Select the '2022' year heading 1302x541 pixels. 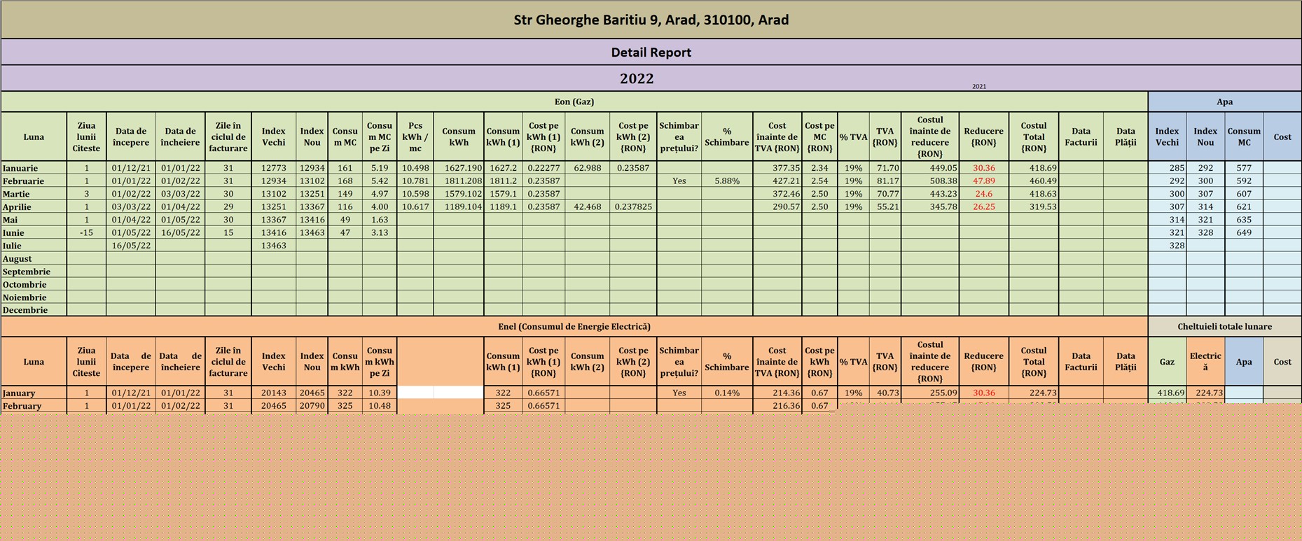(x=637, y=78)
